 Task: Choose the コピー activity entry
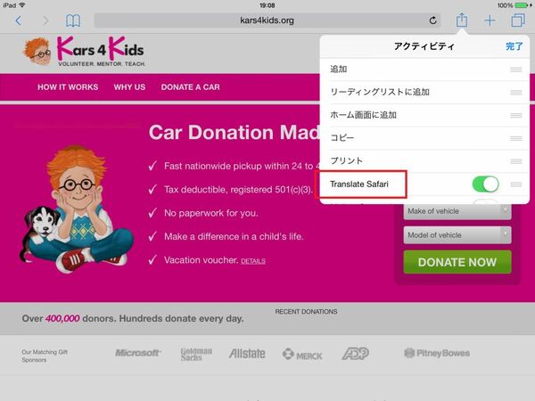424,138
